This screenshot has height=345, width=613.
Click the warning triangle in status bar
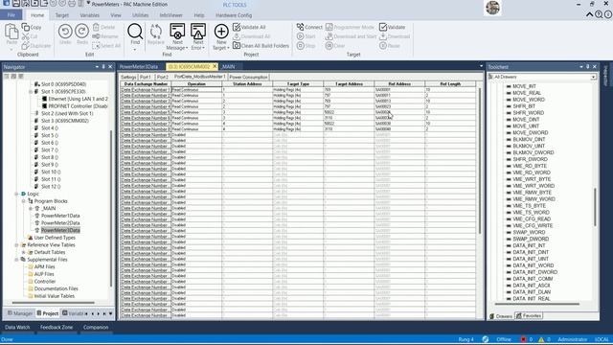(541, 339)
